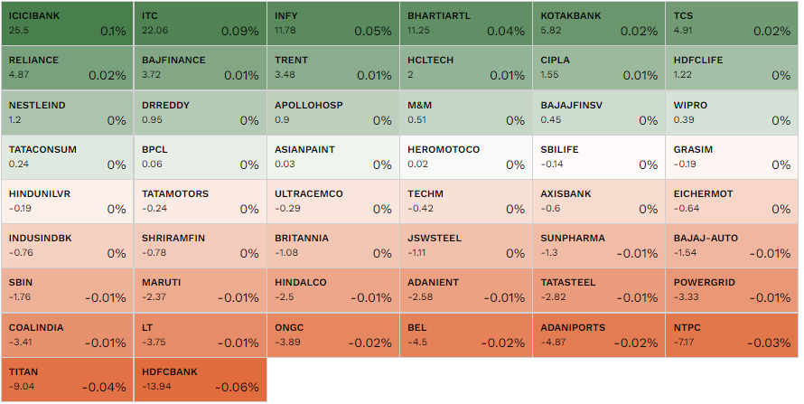The width and height of the screenshot is (804, 404).
Task: Click the ICICIBANK heatmap tile
Action: pyautogui.click(x=67, y=23)
